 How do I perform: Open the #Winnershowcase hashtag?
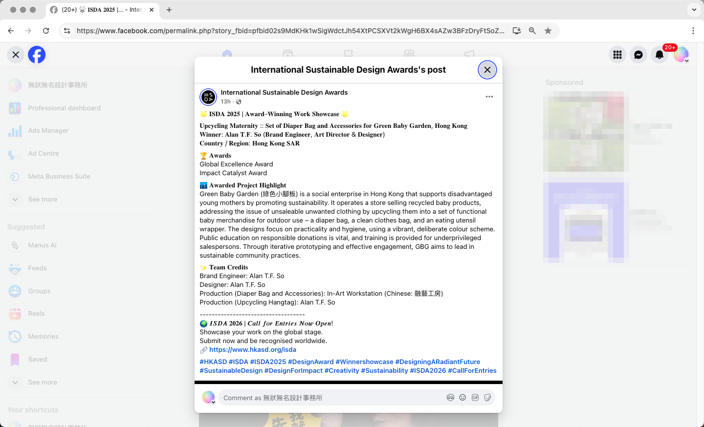(364, 362)
